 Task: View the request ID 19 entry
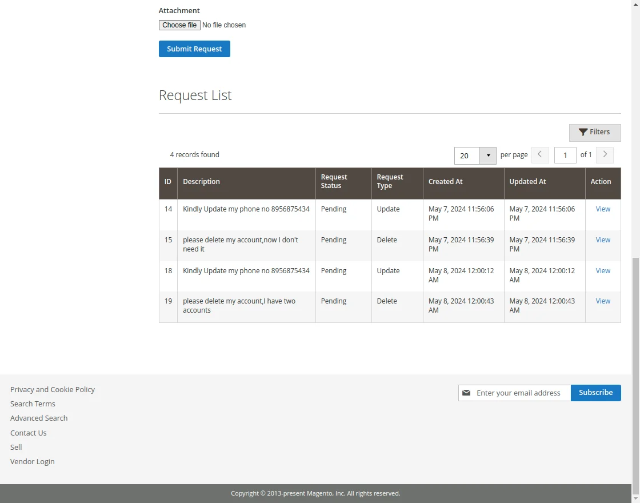click(603, 301)
